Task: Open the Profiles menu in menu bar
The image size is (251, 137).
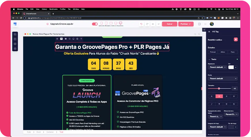Action: point(63,9)
